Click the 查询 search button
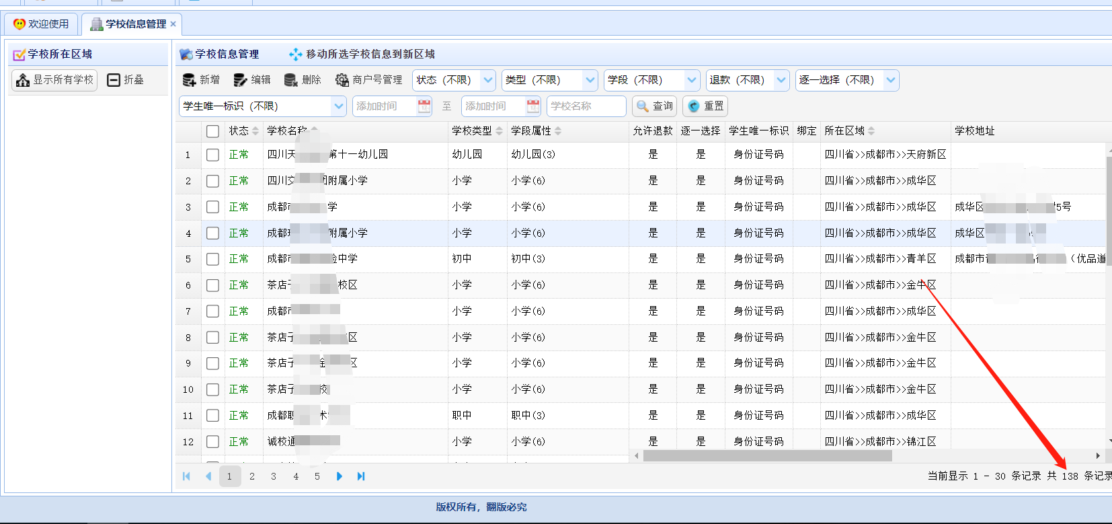Viewport: 1112px width, 524px height. click(654, 106)
